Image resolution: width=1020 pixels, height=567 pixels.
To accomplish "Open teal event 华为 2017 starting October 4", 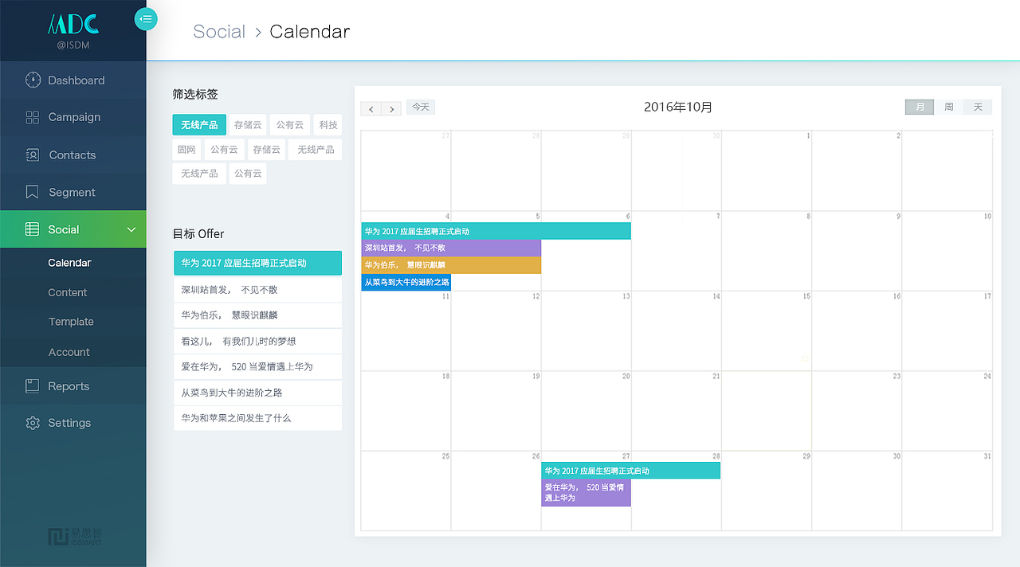I will pos(496,231).
